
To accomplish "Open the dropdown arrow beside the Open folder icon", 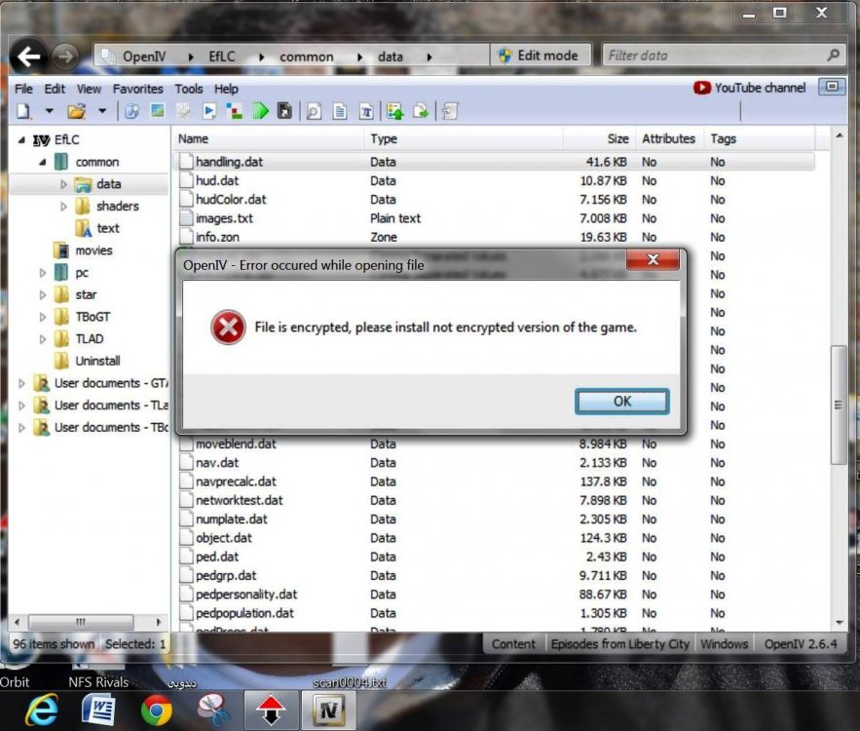I will coord(102,111).
